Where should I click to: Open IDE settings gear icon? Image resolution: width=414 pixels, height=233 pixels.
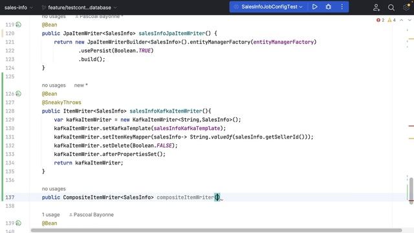point(407,7)
